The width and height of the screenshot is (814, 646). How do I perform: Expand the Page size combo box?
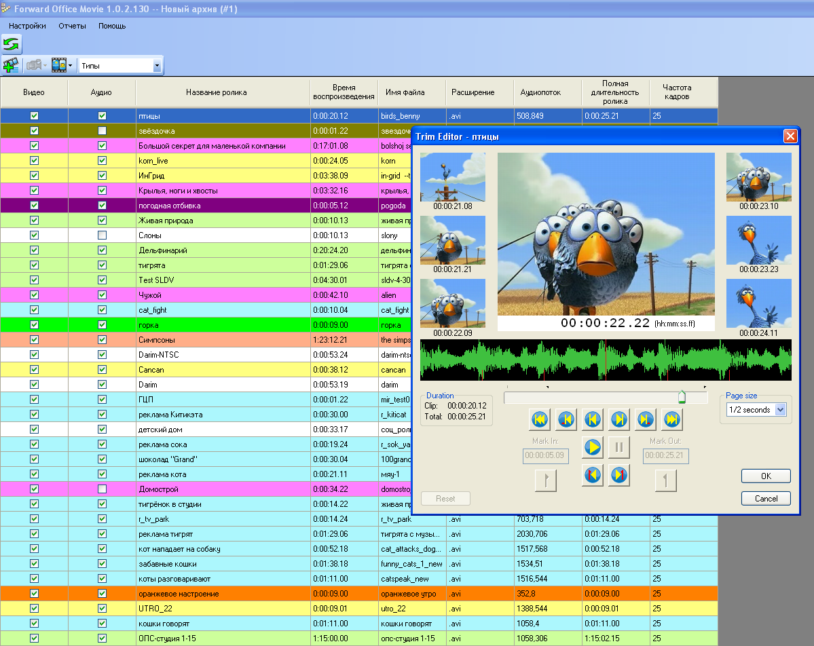point(780,410)
